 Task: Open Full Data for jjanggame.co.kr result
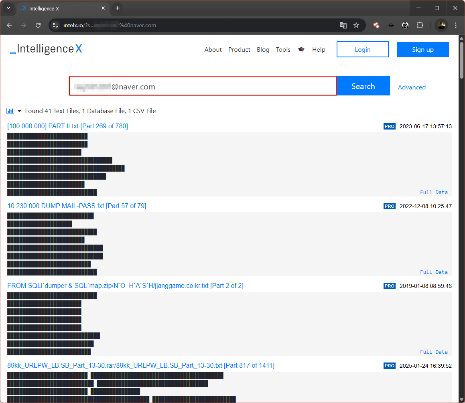click(434, 352)
